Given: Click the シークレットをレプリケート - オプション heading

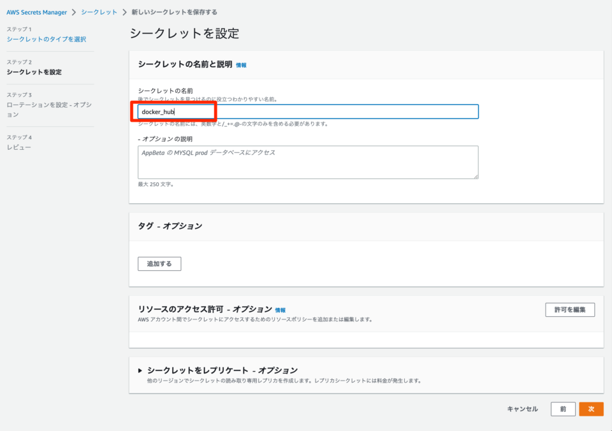Looking at the screenshot, I should tap(222, 370).
